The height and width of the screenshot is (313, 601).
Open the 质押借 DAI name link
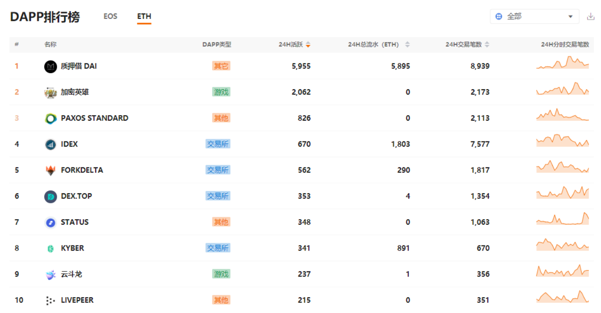tap(79, 66)
